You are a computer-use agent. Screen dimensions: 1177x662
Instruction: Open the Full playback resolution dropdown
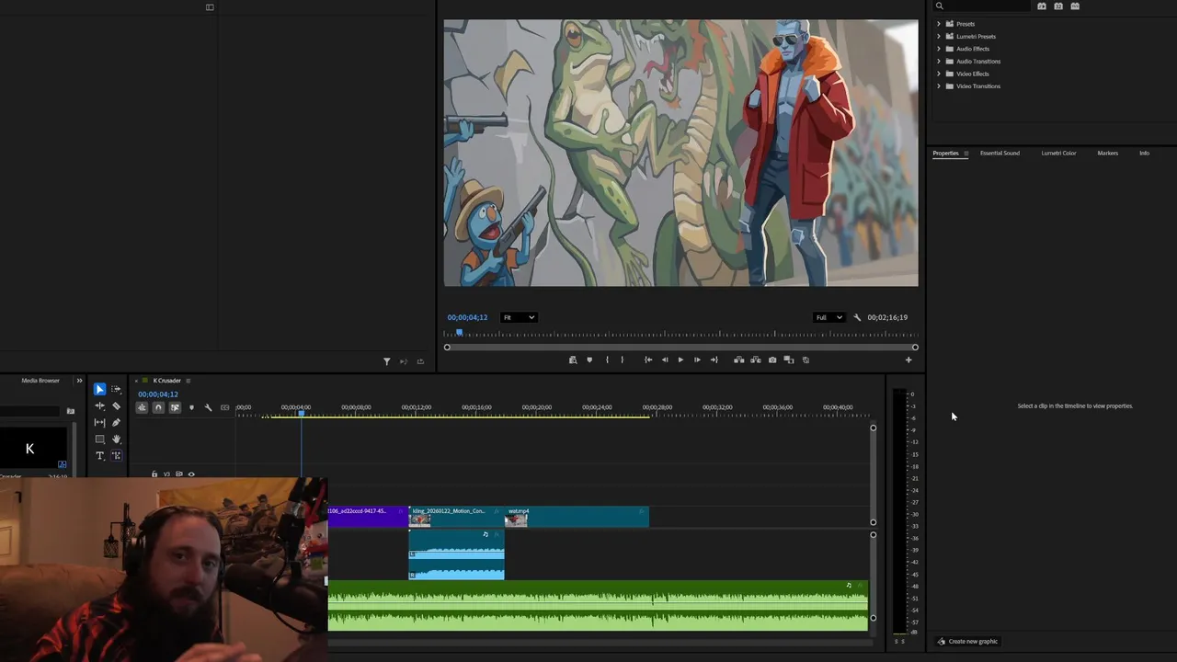(x=828, y=317)
